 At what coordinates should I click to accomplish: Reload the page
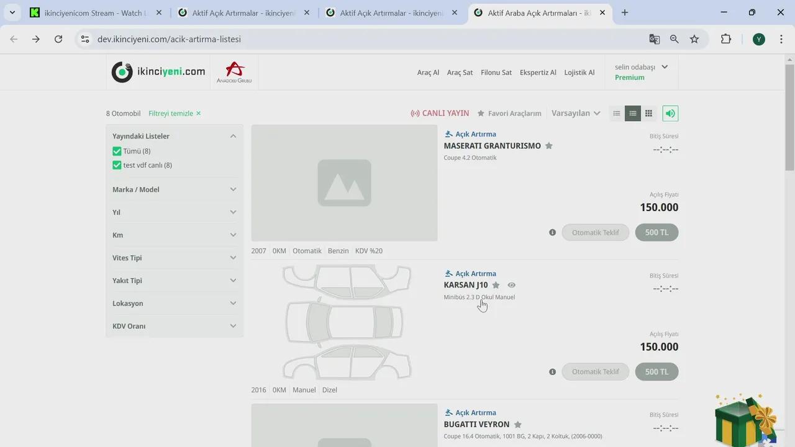tap(58, 39)
